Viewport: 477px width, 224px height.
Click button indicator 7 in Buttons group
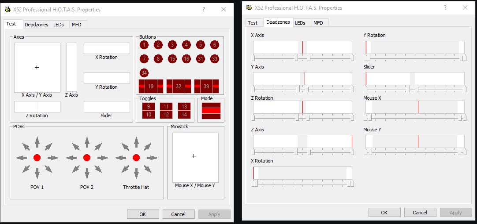144,59
